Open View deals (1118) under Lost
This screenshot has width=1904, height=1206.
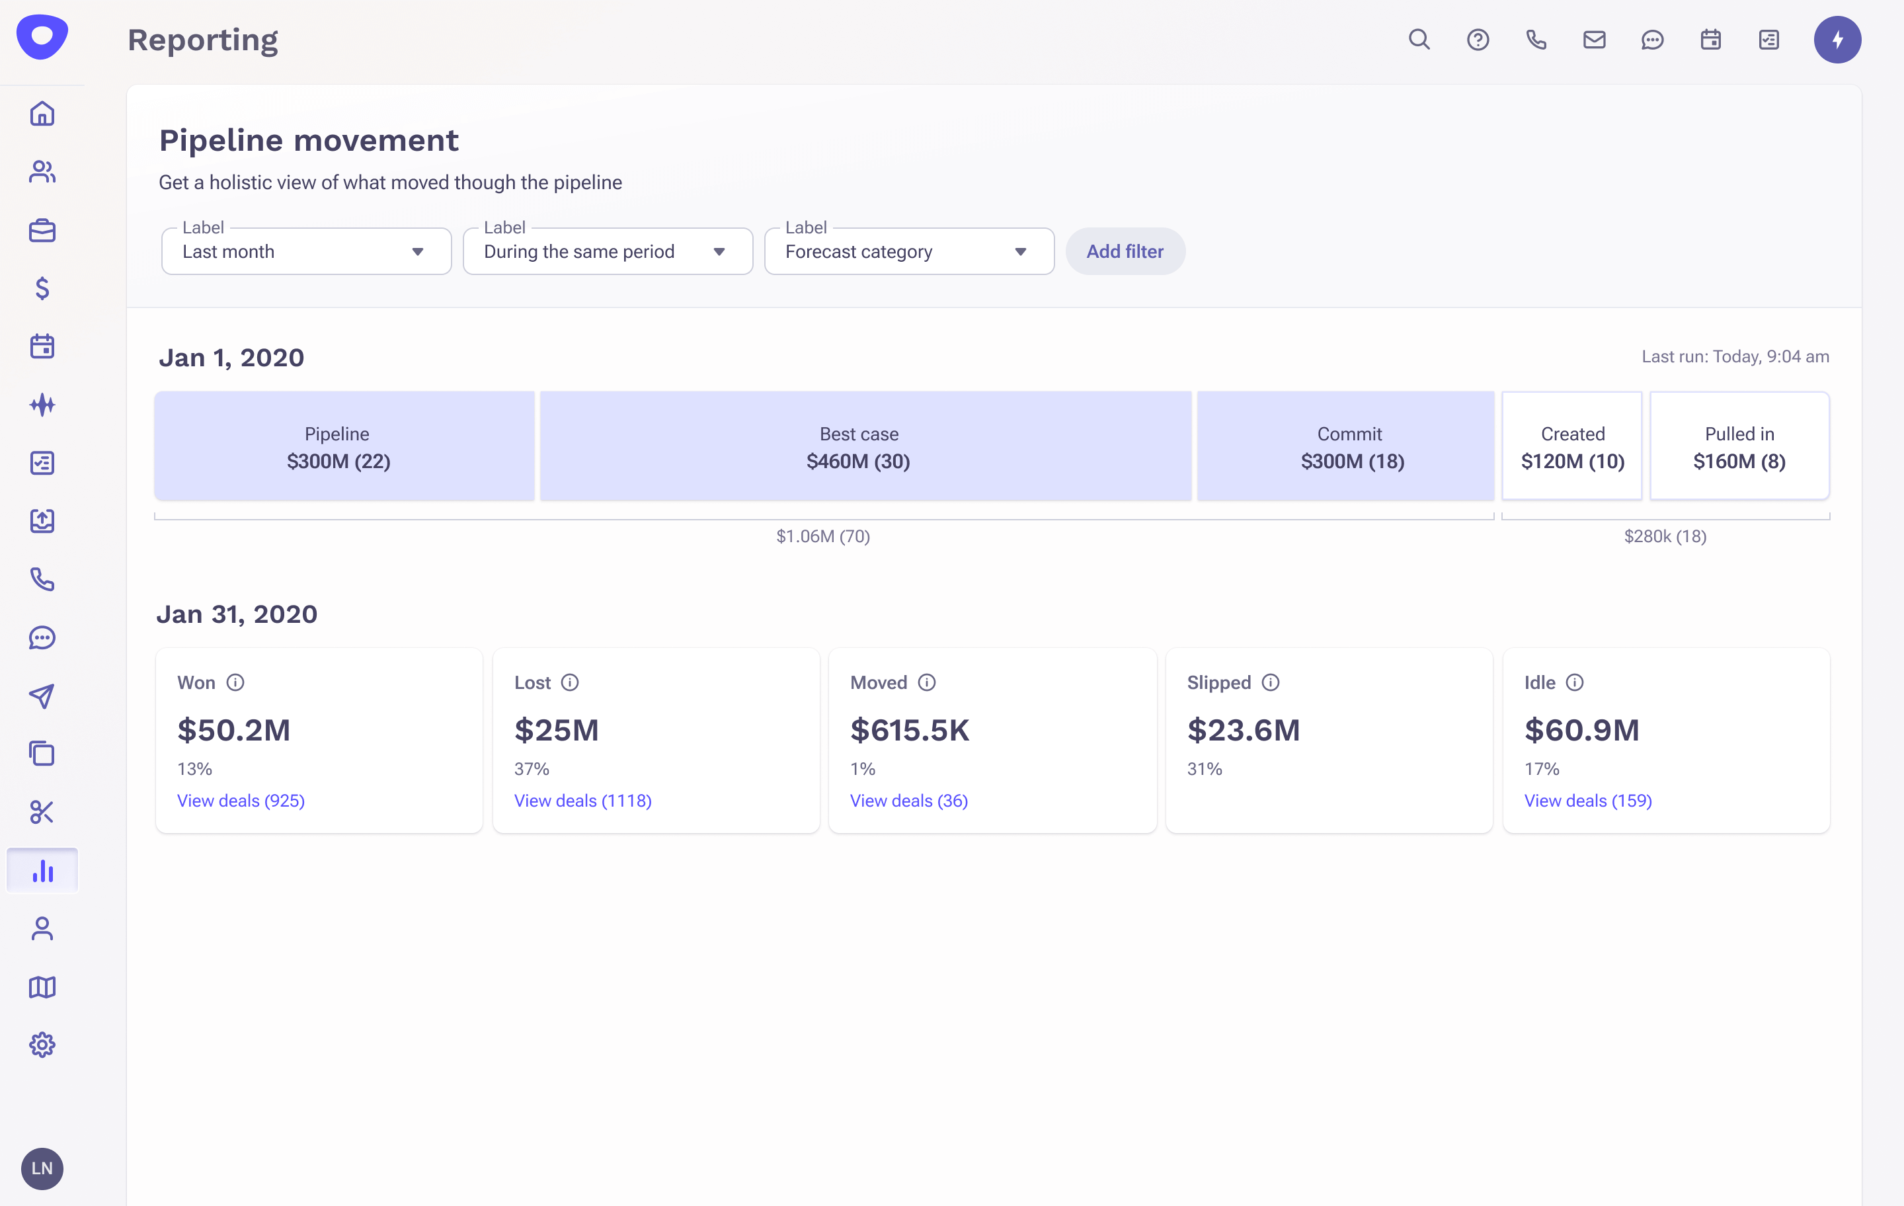[582, 800]
